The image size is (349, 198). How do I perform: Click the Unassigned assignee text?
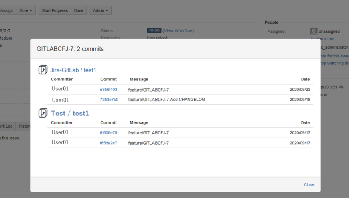[329, 32]
